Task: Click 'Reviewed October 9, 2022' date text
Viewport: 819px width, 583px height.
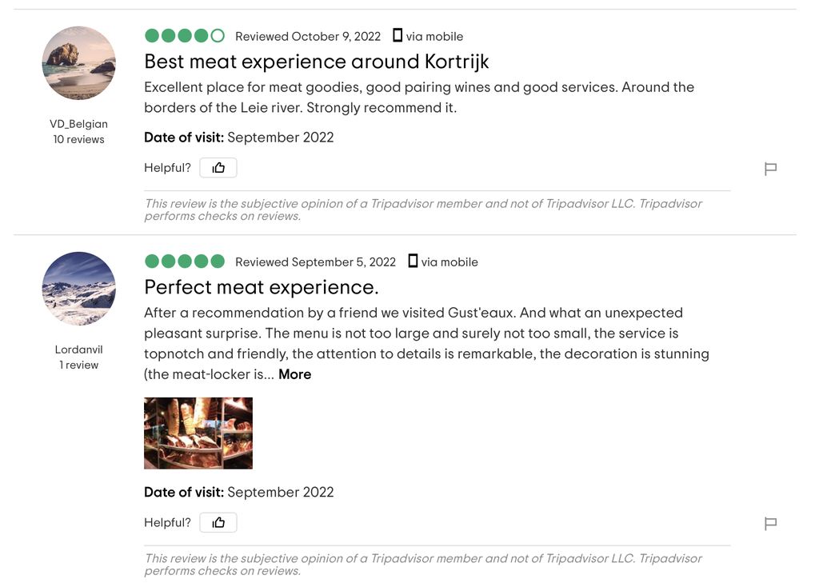Action: 308,37
